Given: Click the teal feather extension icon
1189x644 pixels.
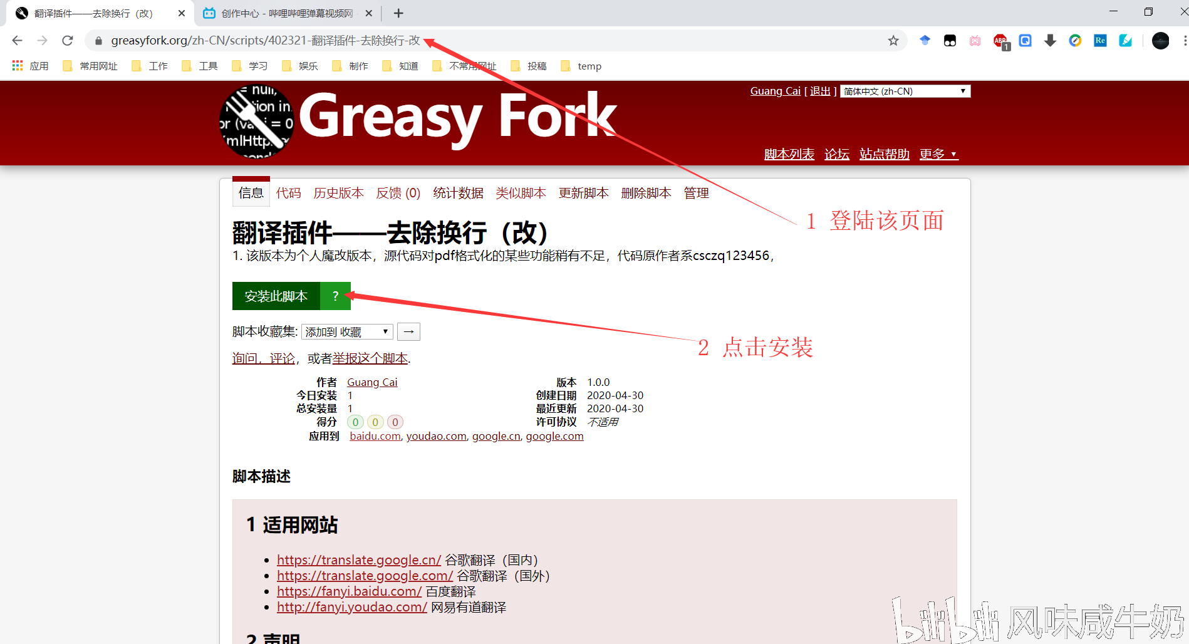Looking at the screenshot, I should [1126, 41].
